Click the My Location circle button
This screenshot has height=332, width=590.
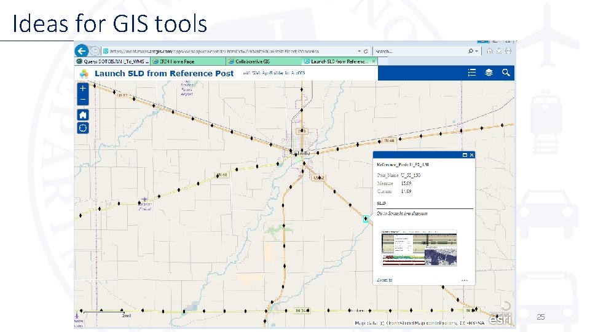pyautogui.click(x=83, y=128)
